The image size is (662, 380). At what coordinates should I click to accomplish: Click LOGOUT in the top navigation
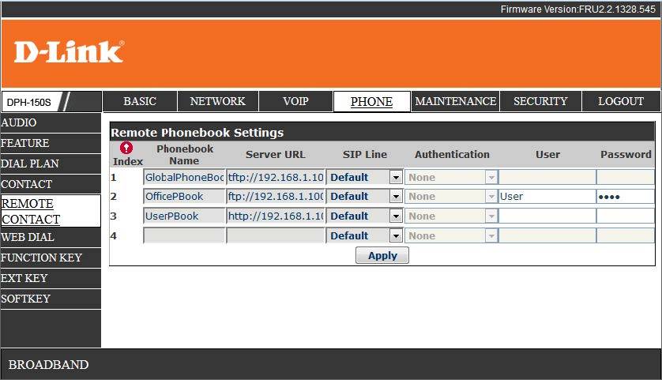tap(621, 101)
